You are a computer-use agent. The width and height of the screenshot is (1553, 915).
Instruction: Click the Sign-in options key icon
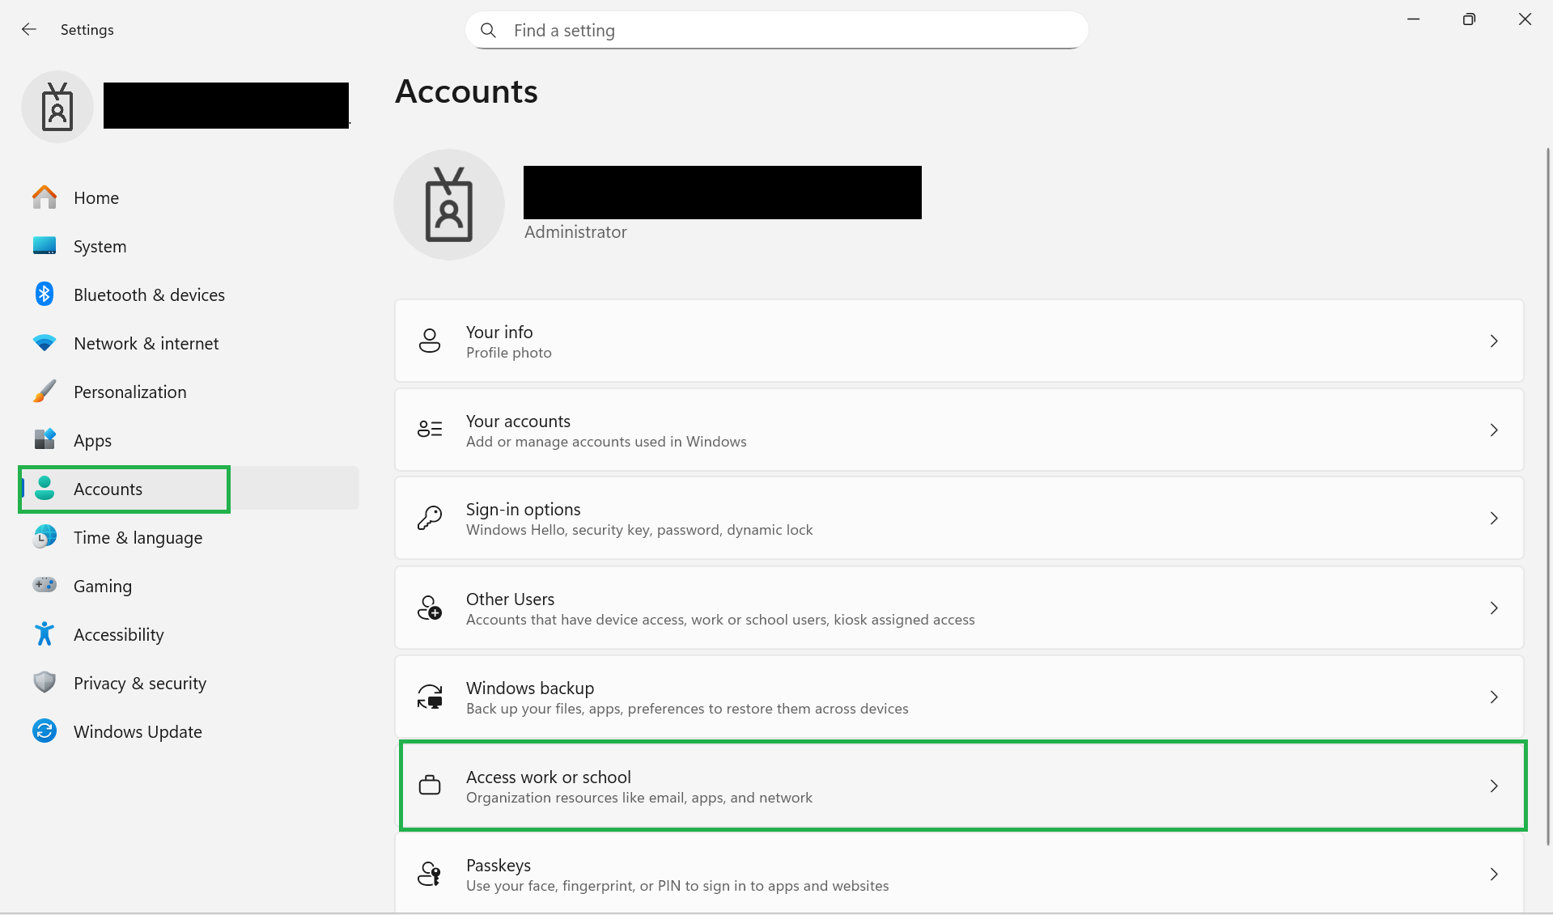(430, 519)
